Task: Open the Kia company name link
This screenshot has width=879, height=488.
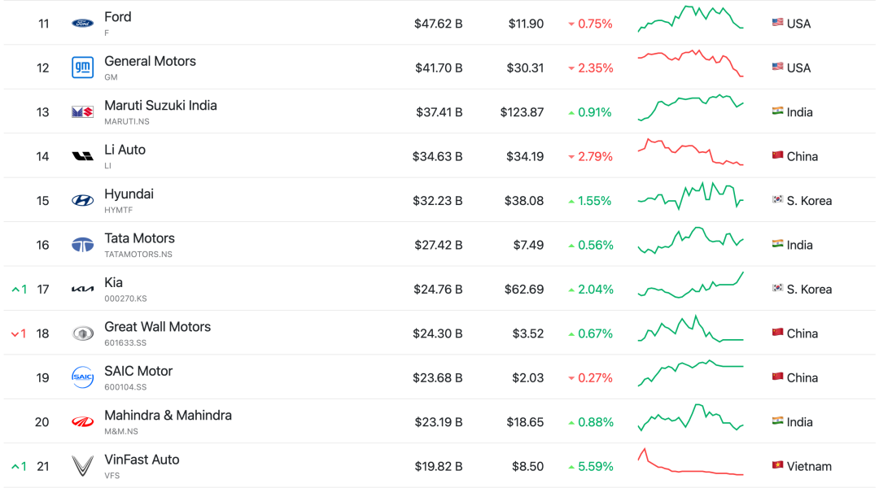Action: coord(113,283)
